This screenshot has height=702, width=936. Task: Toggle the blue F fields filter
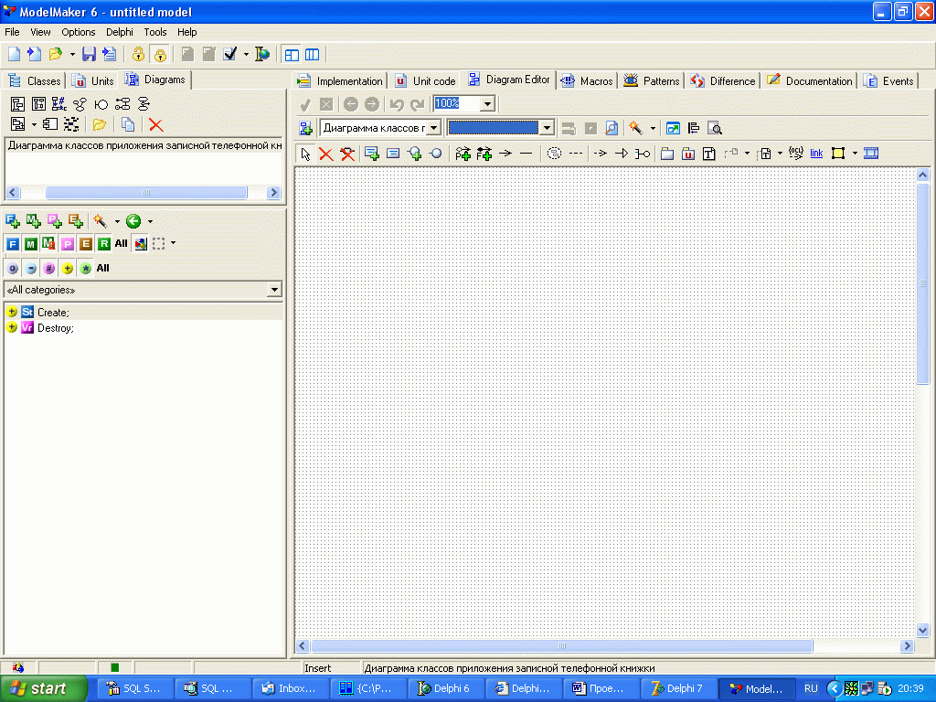click(13, 243)
